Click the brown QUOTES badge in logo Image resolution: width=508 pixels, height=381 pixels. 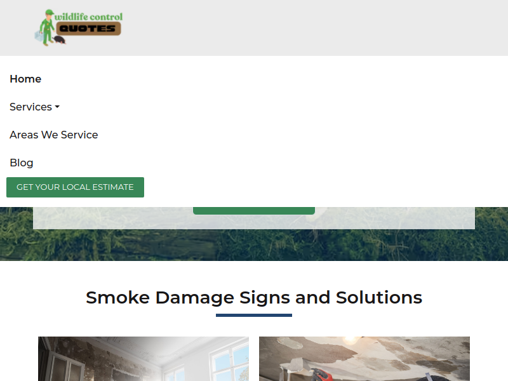(88, 29)
